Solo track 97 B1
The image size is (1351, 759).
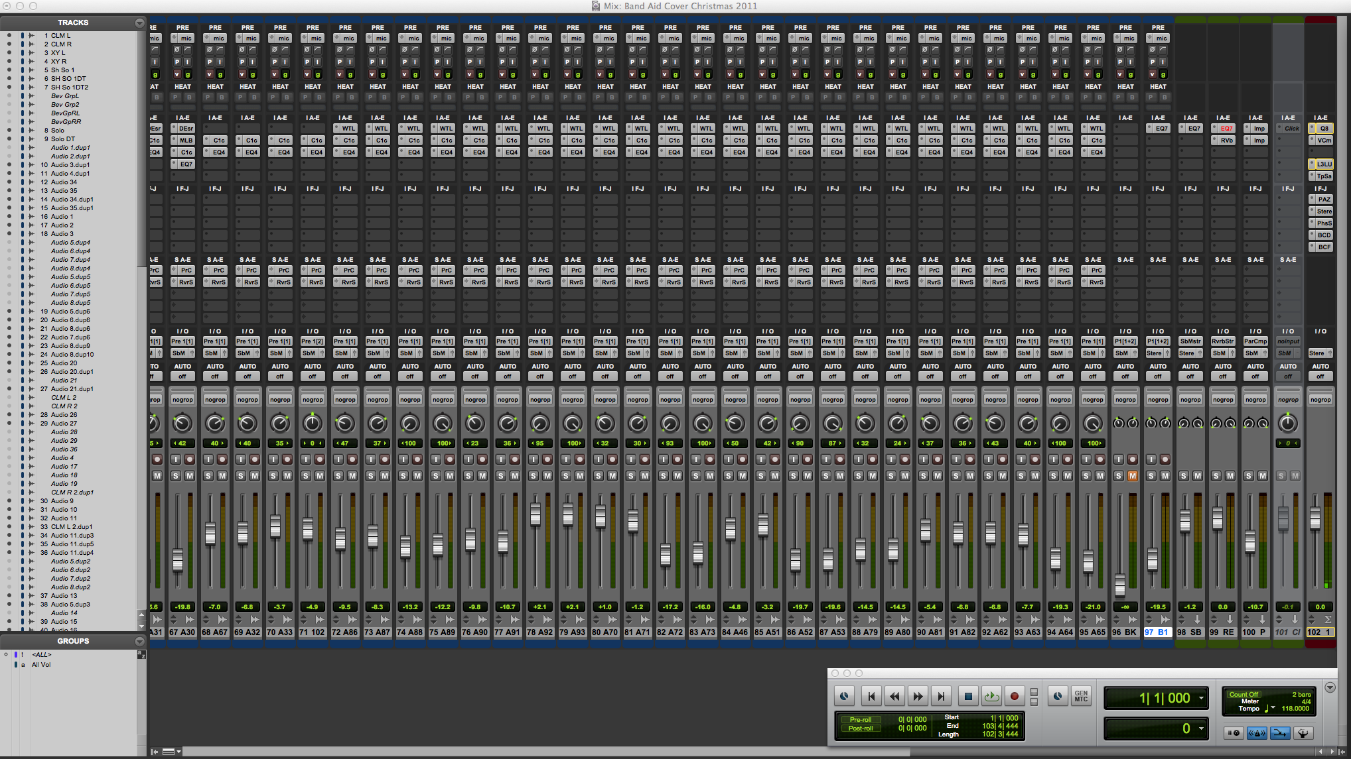pos(1151,476)
